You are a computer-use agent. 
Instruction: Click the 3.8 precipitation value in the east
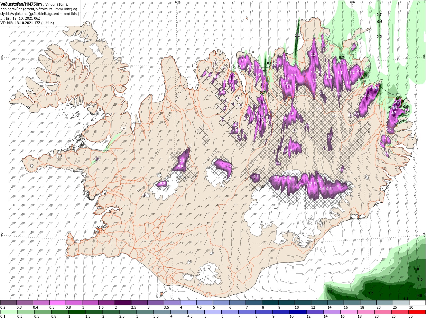point(394,107)
